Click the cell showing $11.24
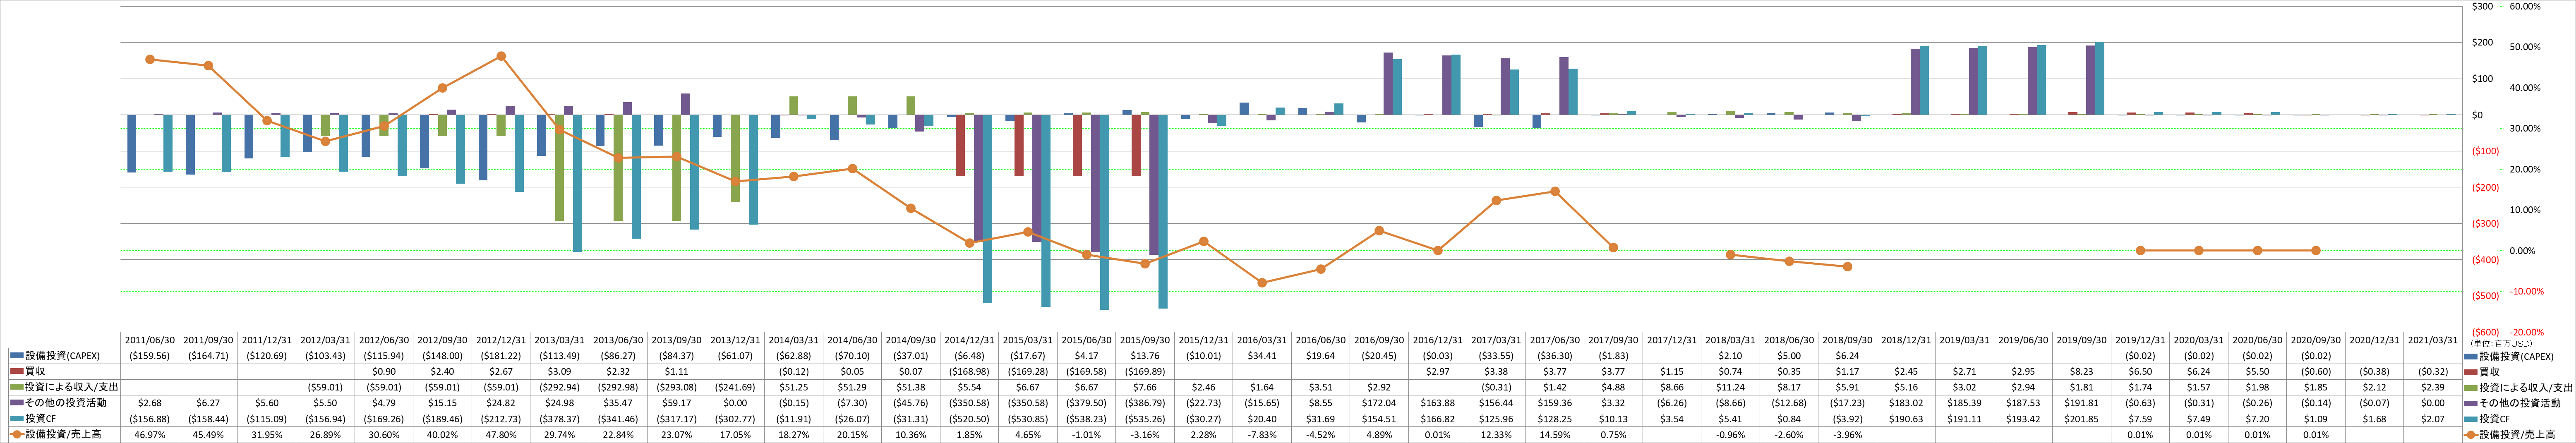This screenshot has width=2576, height=443. pyautogui.click(x=1729, y=388)
